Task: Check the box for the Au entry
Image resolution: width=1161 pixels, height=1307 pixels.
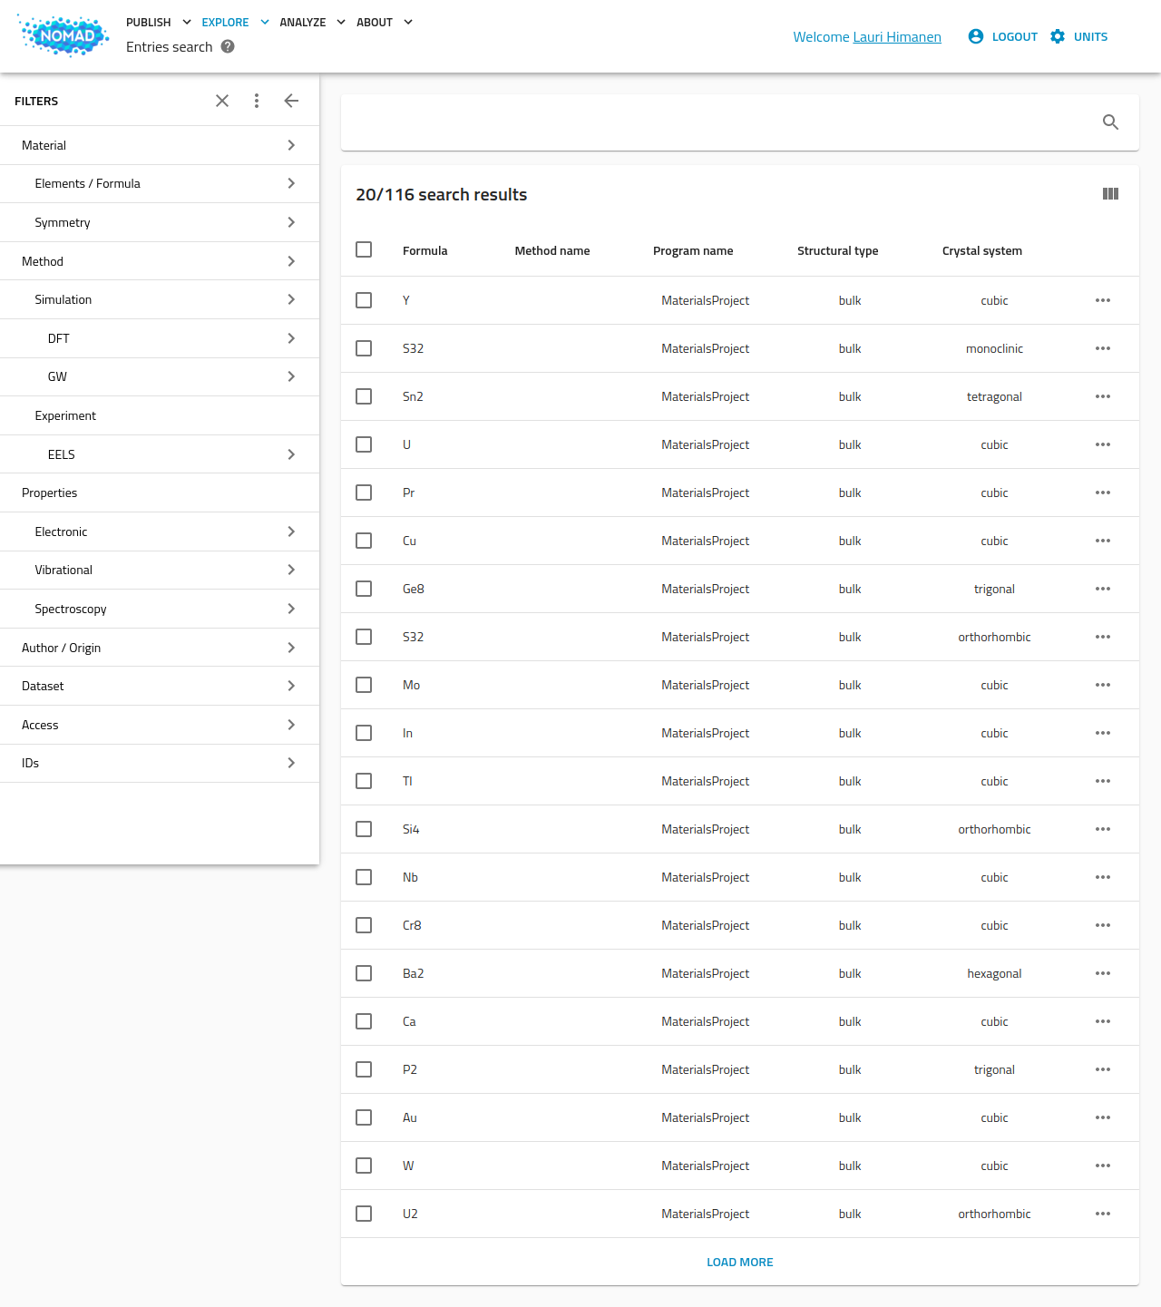Action: click(x=364, y=1117)
